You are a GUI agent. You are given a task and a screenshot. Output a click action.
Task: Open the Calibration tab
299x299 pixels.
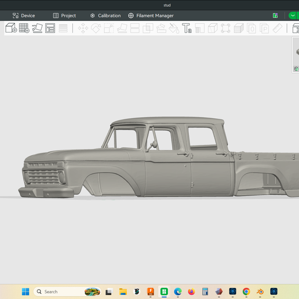[105, 16]
